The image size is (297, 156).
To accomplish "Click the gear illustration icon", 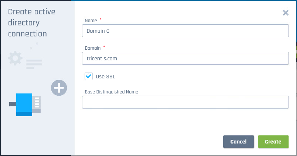I will coord(15,58).
